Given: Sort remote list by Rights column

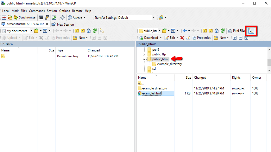Looking at the screenshot, I should pos(236,78).
